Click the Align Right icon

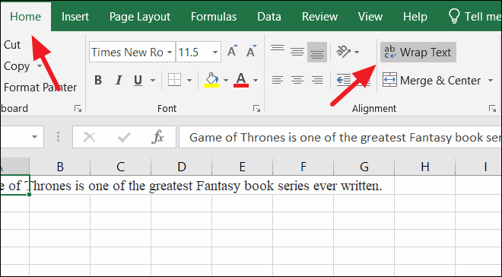[x=317, y=80]
